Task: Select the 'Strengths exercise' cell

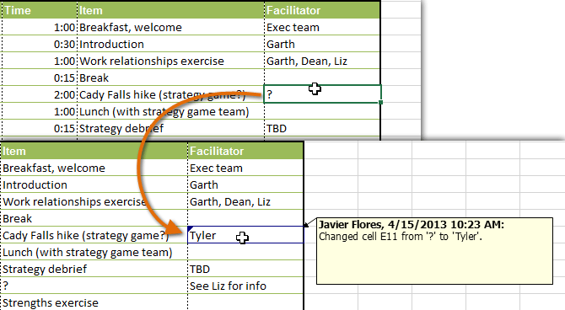Action: [94, 302]
